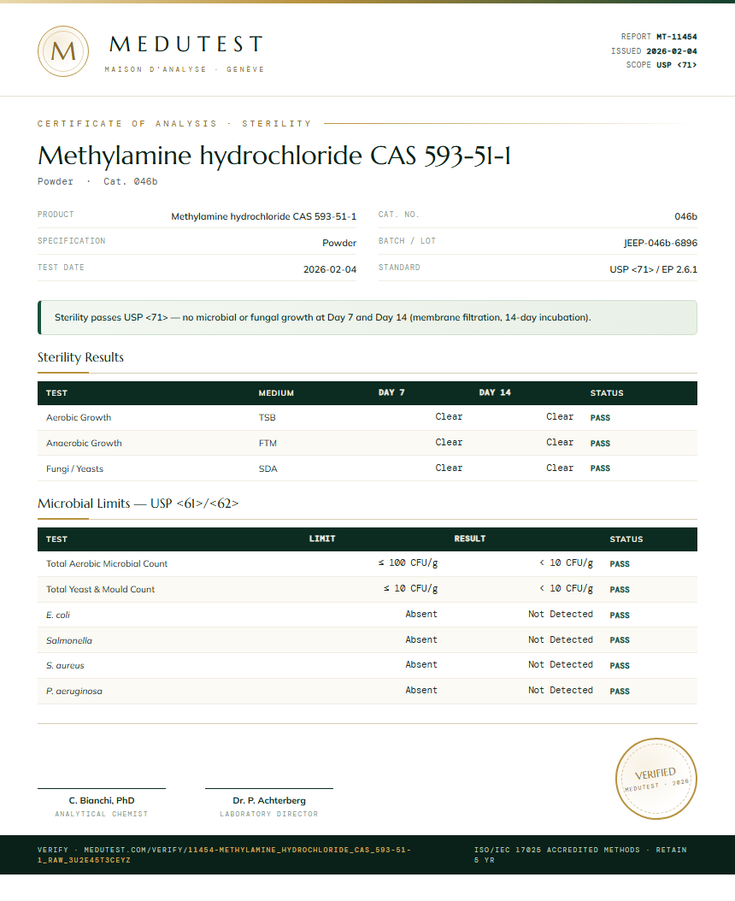Click the LIMIT column header
735x901 pixels.
click(322, 539)
